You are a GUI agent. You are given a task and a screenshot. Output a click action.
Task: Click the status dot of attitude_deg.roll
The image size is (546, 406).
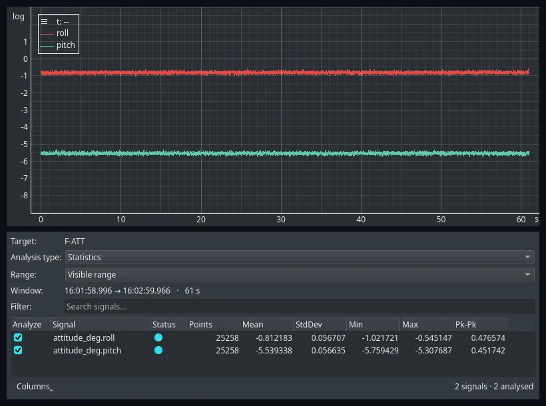[158, 337]
